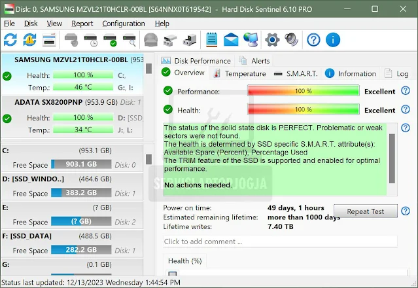Click SAMSUNG disk Health 100 % bar
418x288 pixels.
coord(83,75)
